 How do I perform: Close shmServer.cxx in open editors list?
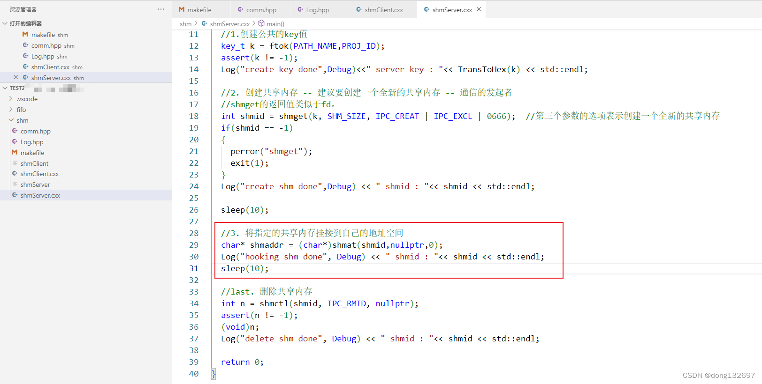tap(16, 78)
